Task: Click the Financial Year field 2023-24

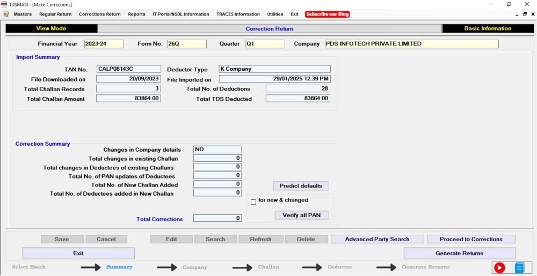Action: (104, 44)
